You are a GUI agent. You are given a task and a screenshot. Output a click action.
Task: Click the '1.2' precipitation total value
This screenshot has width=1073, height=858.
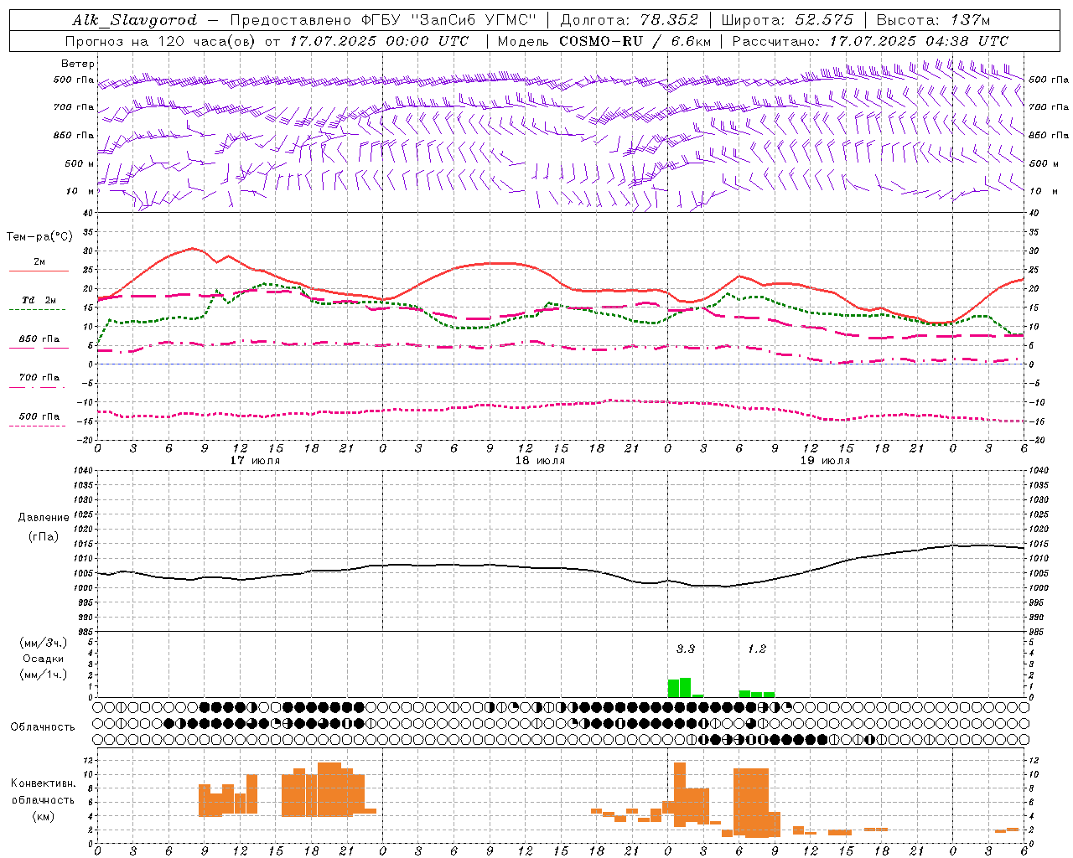[757, 649]
